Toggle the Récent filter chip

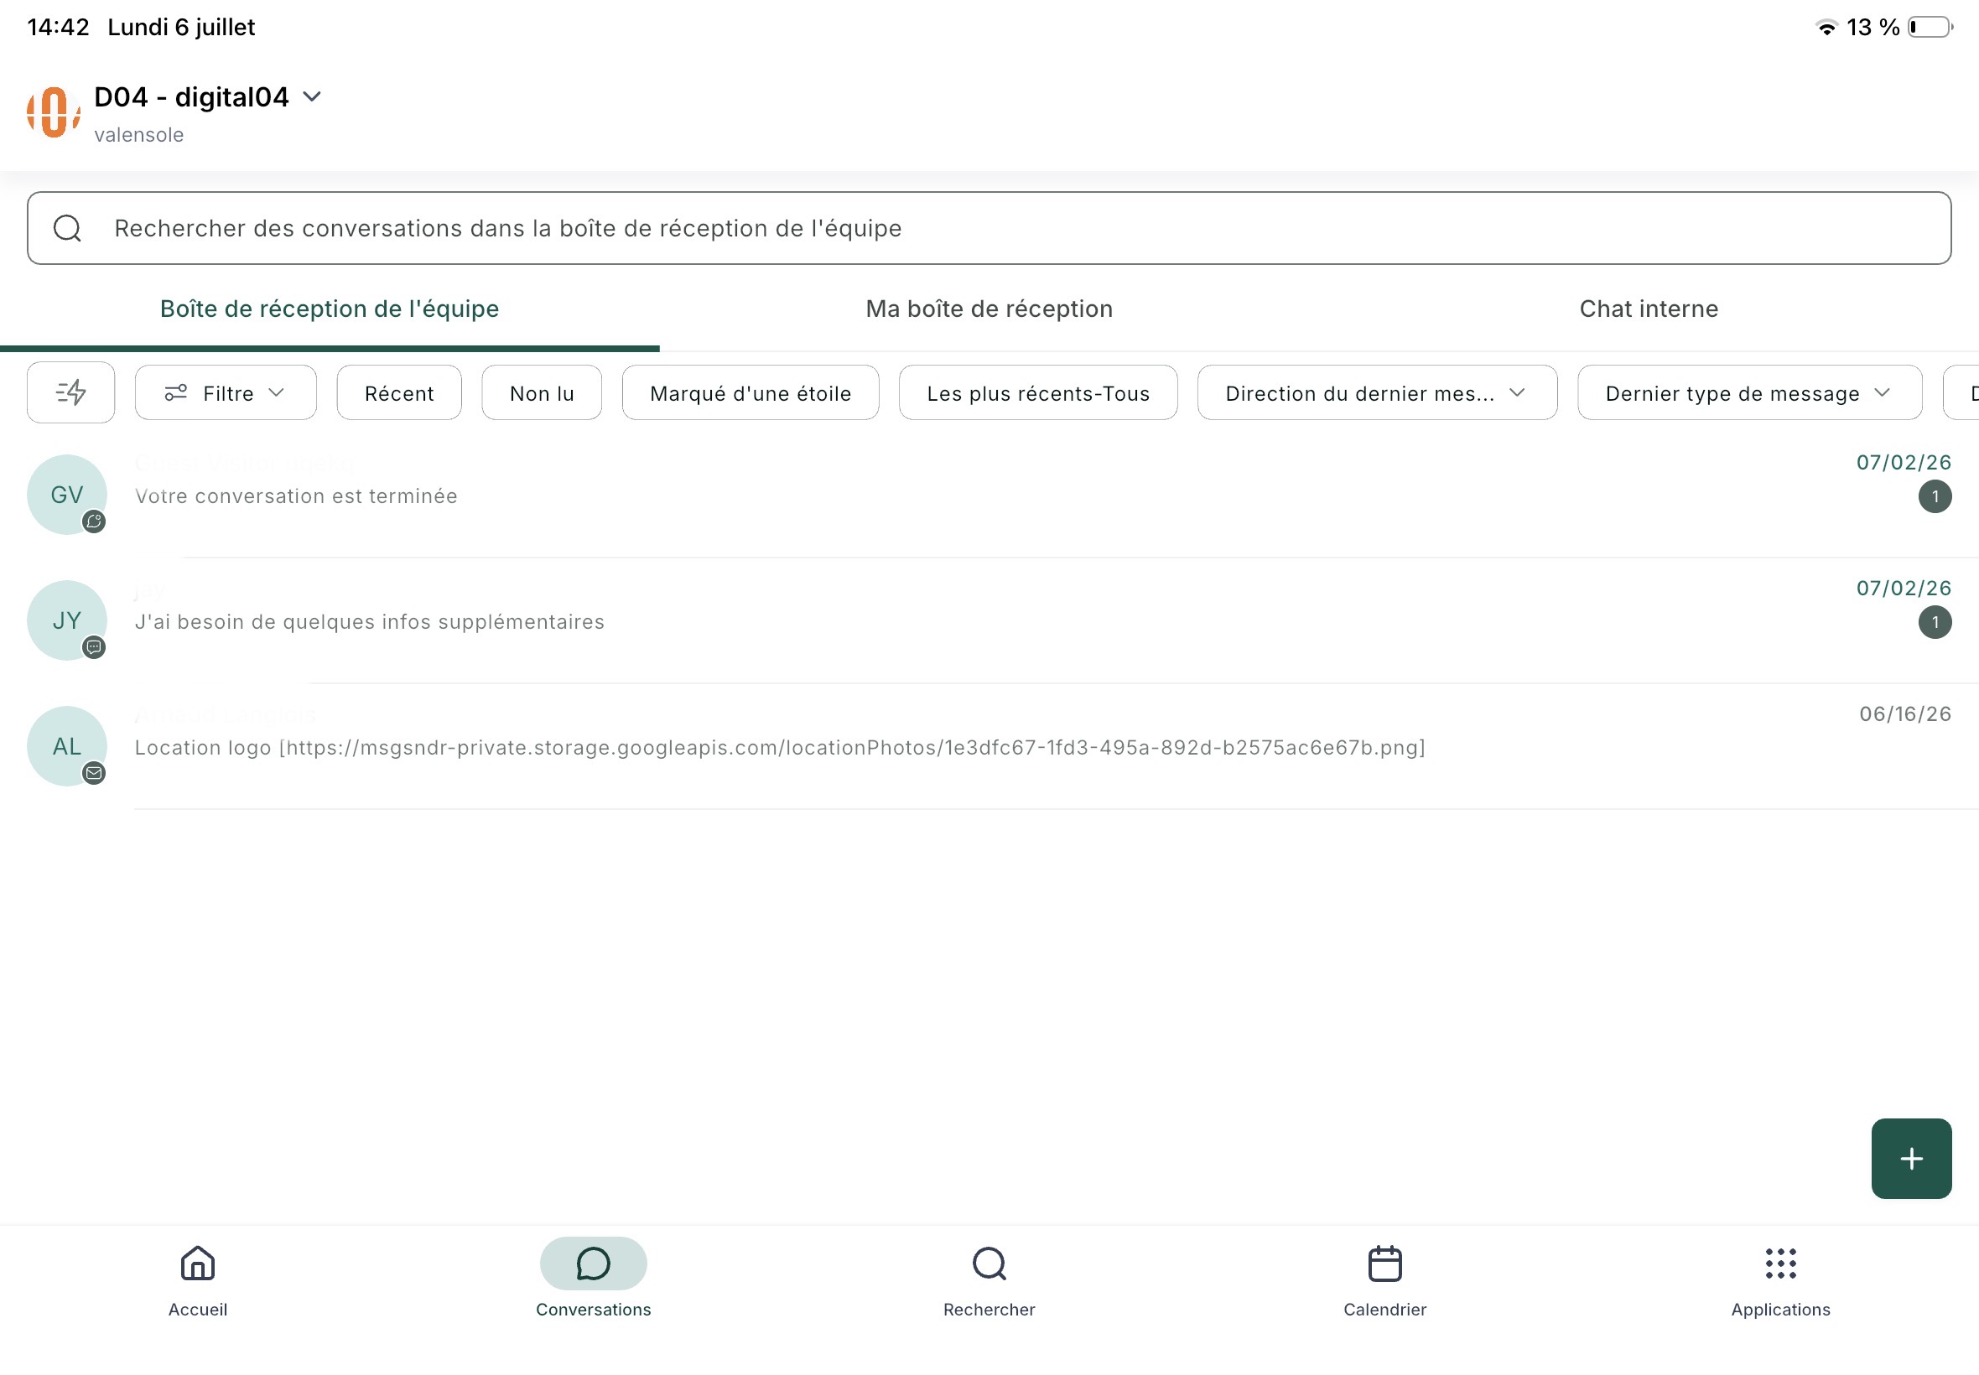point(399,393)
